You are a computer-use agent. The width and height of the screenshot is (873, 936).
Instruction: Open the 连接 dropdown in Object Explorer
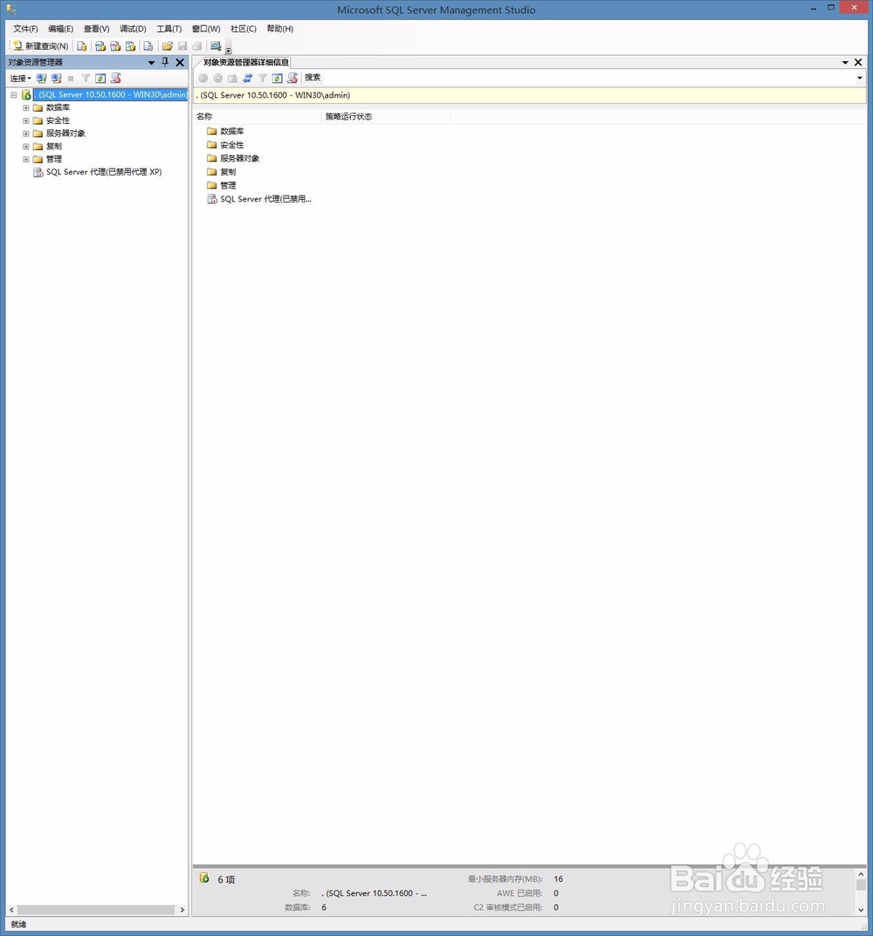click(x=20, y=79)
